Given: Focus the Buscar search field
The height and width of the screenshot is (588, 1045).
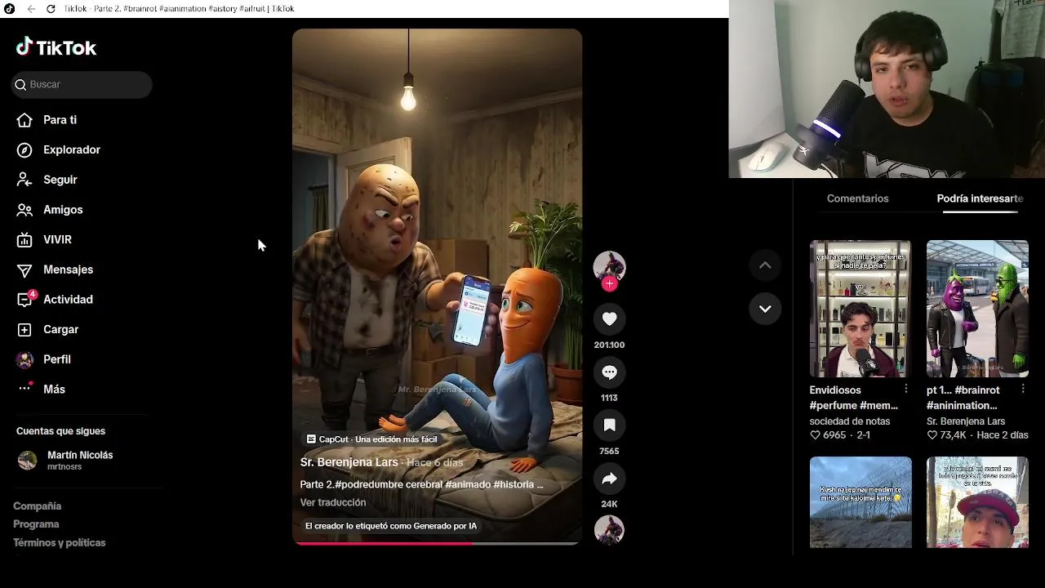Looking at the screenshot, I should point(82,85).
